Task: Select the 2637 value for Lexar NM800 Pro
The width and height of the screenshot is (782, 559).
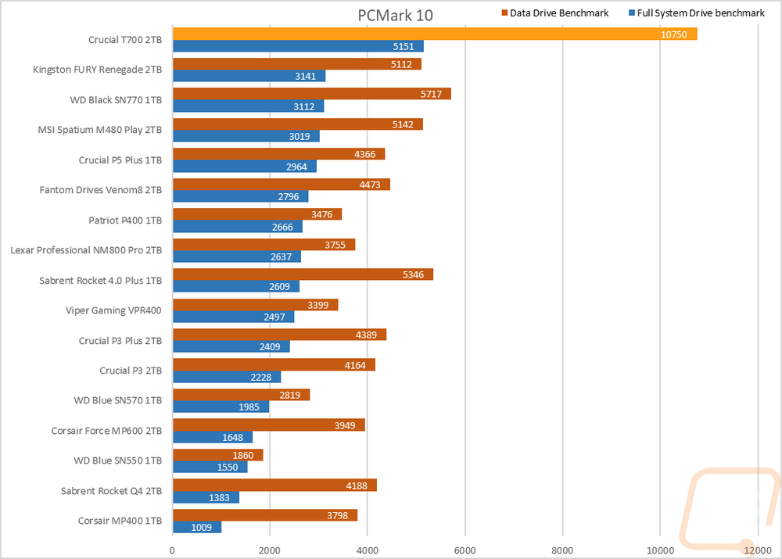Action: 282,256
